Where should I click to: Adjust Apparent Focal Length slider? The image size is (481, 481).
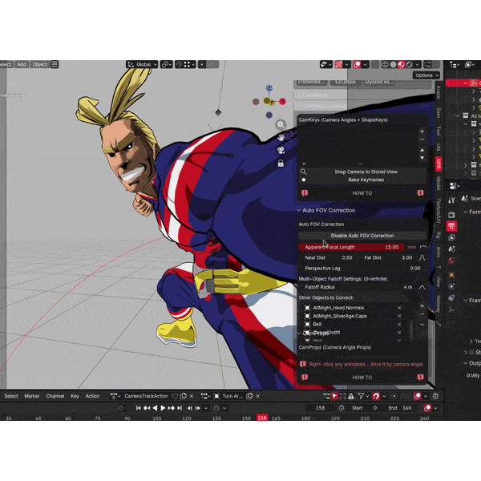pos(351,247)
